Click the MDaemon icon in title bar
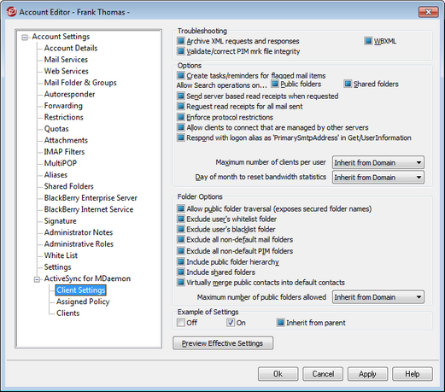Screen dimensions: 445x392 [11, 12]
